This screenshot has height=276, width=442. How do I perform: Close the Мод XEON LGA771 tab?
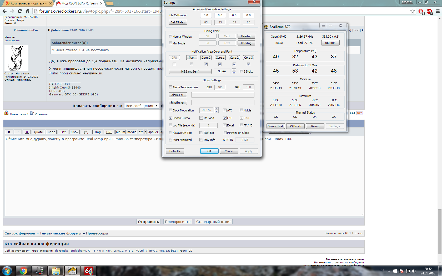(101, 3)
